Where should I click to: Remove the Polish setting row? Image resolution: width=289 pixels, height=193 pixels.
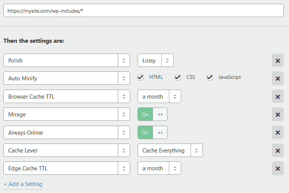click(277, 60)
